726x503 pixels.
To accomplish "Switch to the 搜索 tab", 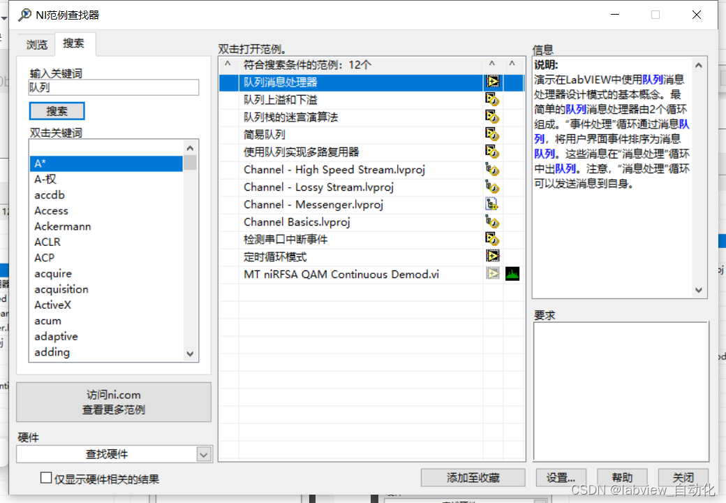I will pos(73,43).
